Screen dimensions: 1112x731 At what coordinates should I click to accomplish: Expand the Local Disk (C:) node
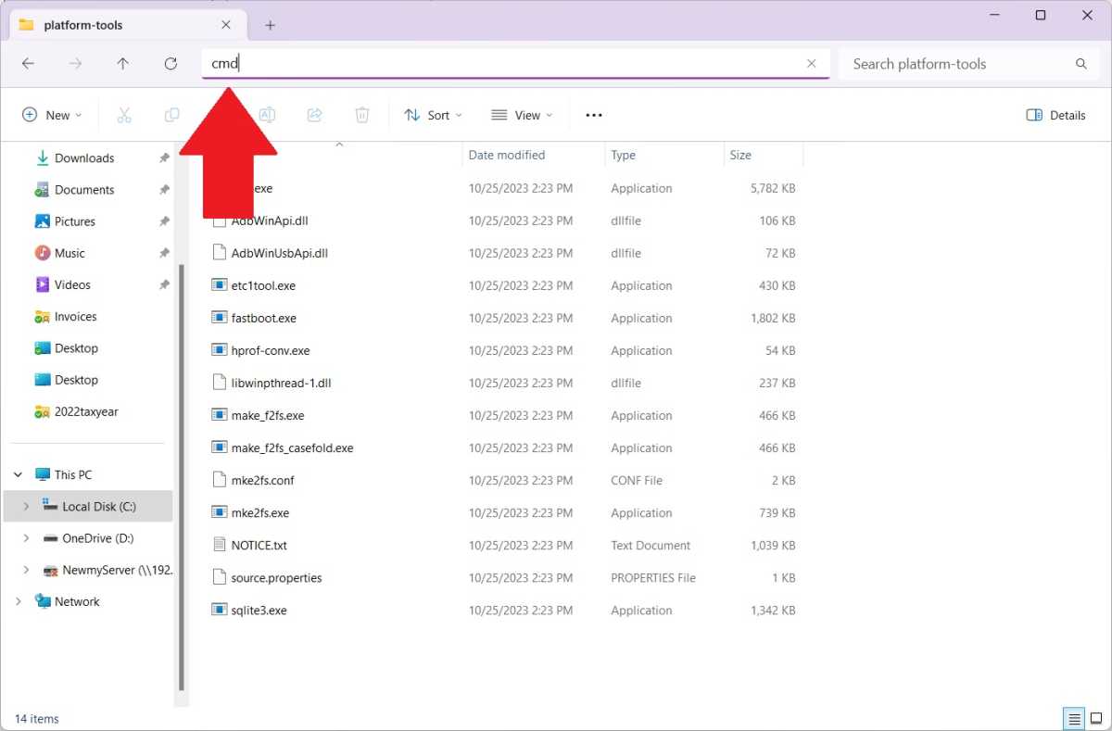tap(26, 506)
